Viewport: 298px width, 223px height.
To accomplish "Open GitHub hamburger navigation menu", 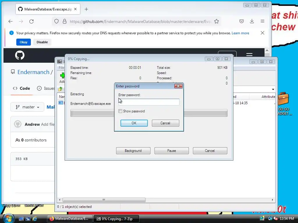I will click(x=249, y=55).
